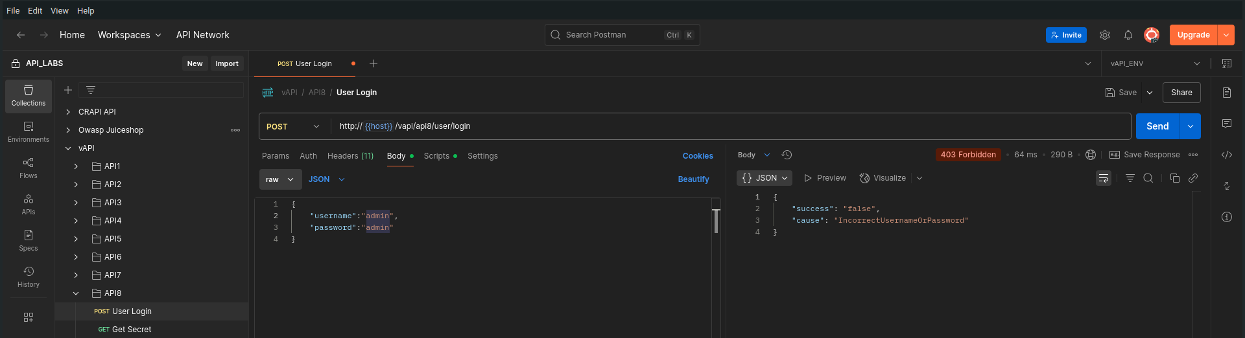Click the Import button

point(227,63)
